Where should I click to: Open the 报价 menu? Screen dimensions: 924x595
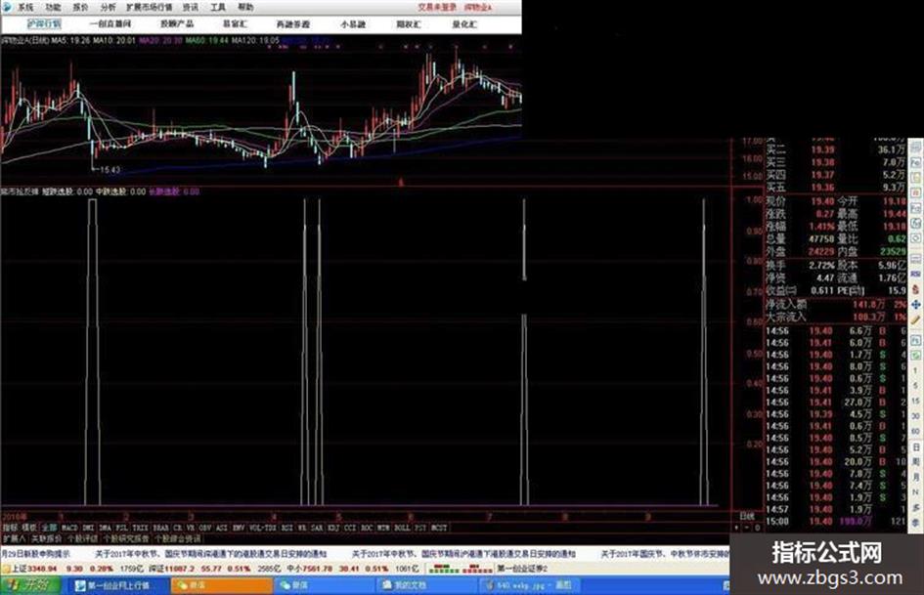pyautogui.click(x=81, y=7)
